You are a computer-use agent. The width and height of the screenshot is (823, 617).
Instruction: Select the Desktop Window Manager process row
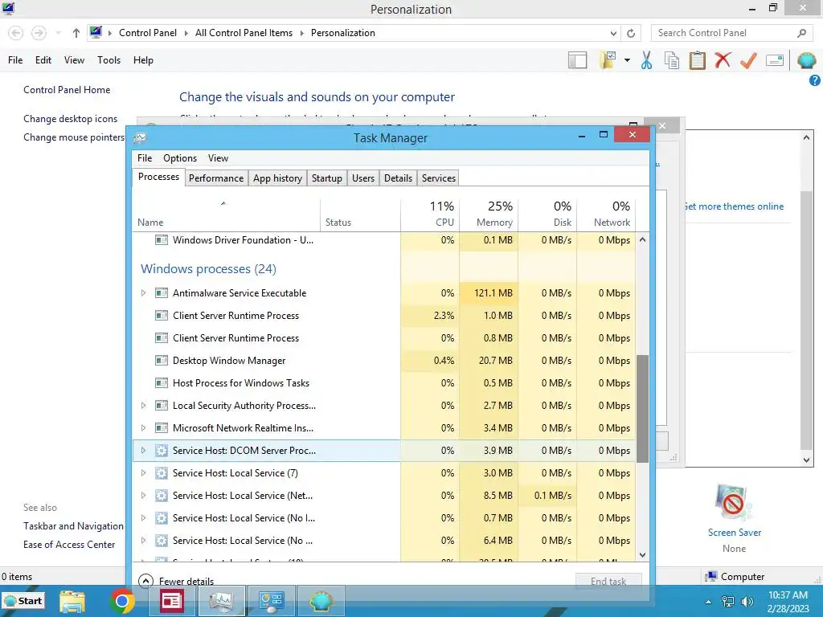click(x=383, y=361)
